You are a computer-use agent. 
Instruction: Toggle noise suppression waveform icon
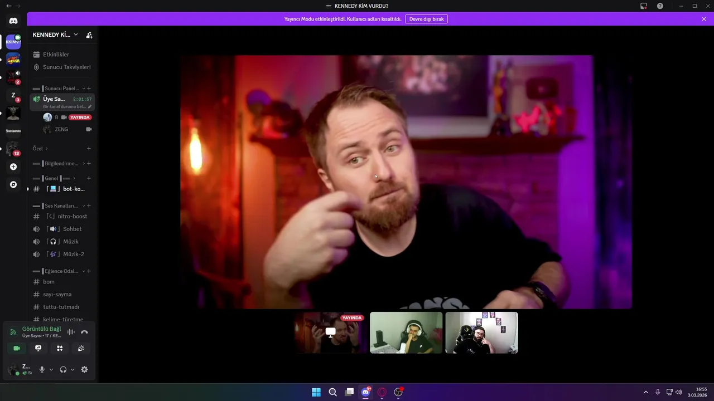tap(71, 332)
